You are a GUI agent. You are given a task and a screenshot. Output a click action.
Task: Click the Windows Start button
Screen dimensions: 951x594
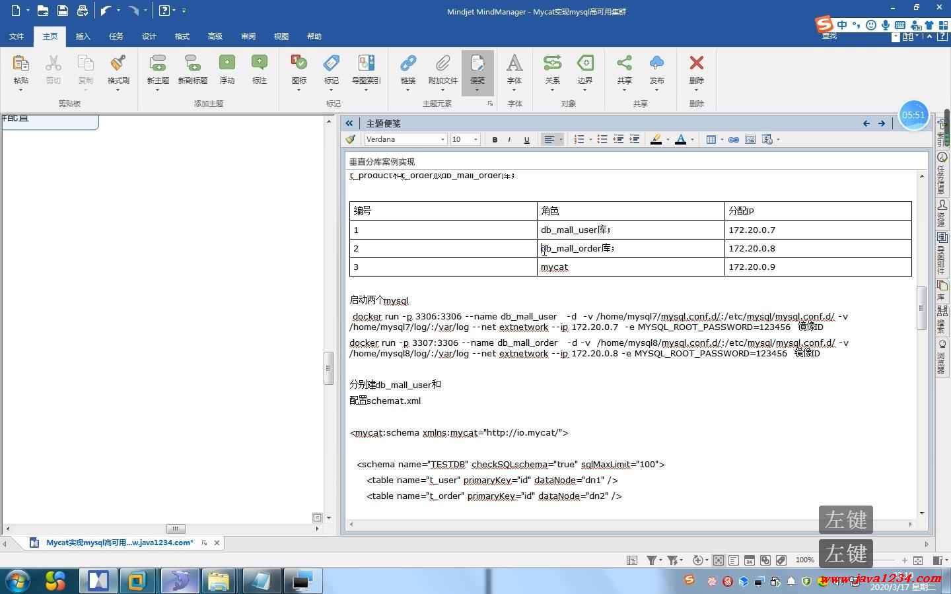(18, 581)
